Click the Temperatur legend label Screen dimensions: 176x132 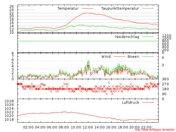(x=68, y=9)
